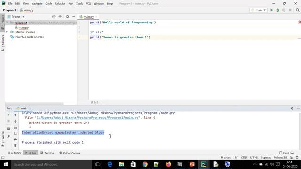
Task: Hide the Run tool window
Action: (298, 108)
